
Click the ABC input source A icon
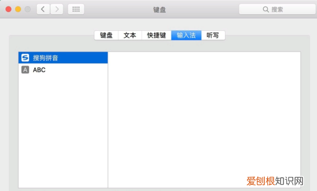pos(25,70)
